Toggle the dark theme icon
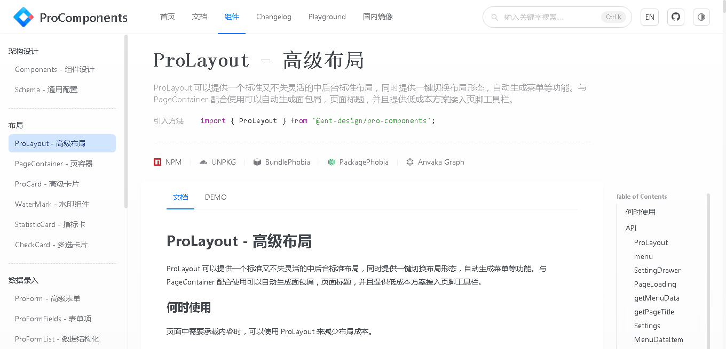 [x=701, y=17]
